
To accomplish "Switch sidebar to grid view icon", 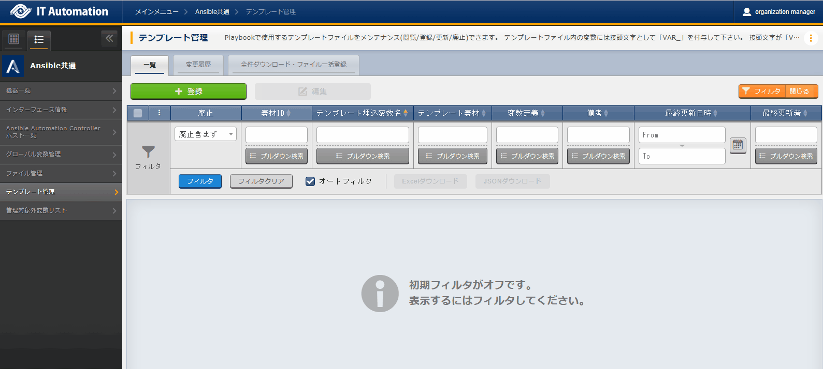I will tap(14, 39).
